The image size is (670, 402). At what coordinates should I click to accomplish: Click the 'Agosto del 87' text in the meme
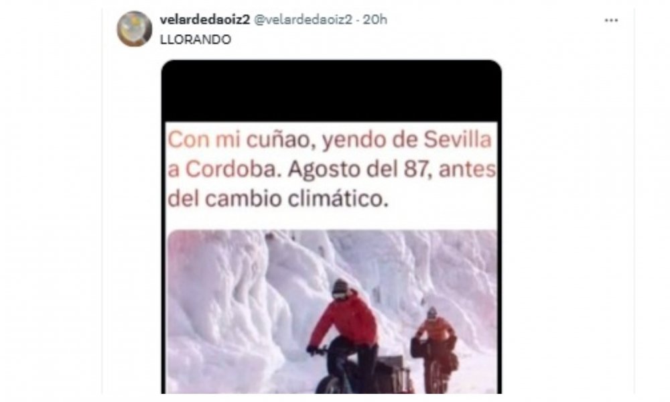[358, 170]
